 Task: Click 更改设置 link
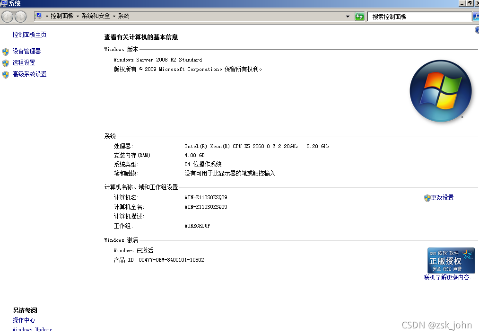click(442, 197)
